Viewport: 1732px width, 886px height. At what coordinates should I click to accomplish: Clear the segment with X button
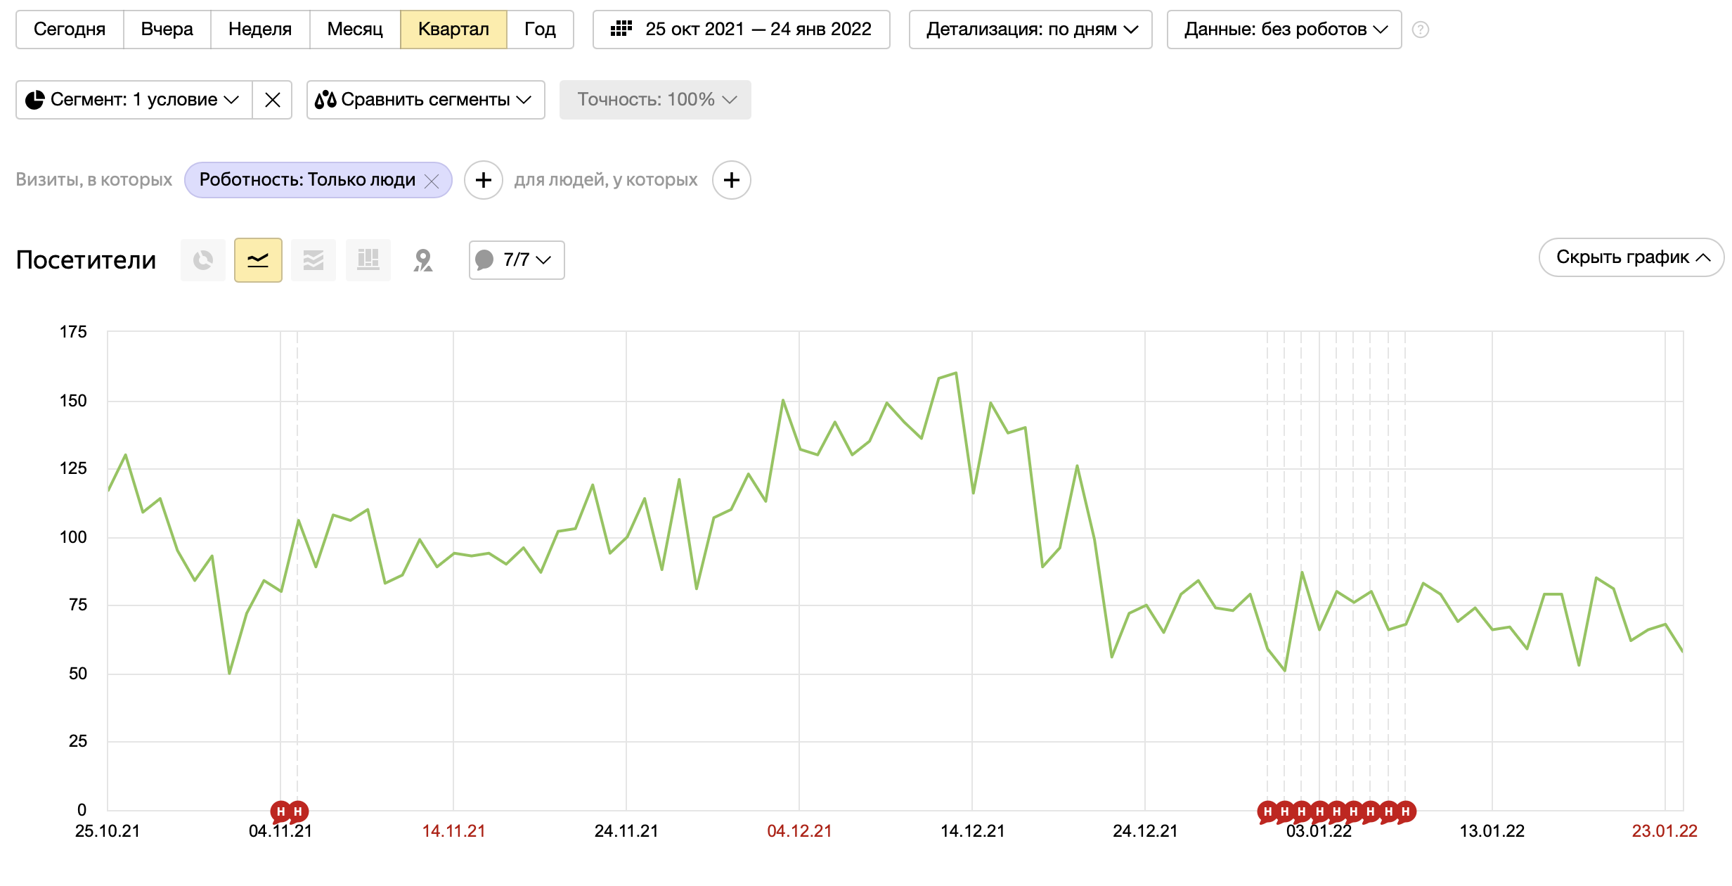[273, 100]
